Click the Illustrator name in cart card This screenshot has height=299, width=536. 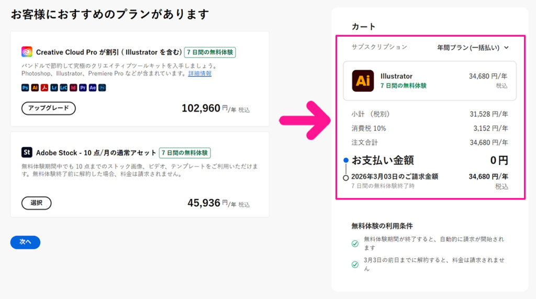pyautogui.click(x=396, y=76)
